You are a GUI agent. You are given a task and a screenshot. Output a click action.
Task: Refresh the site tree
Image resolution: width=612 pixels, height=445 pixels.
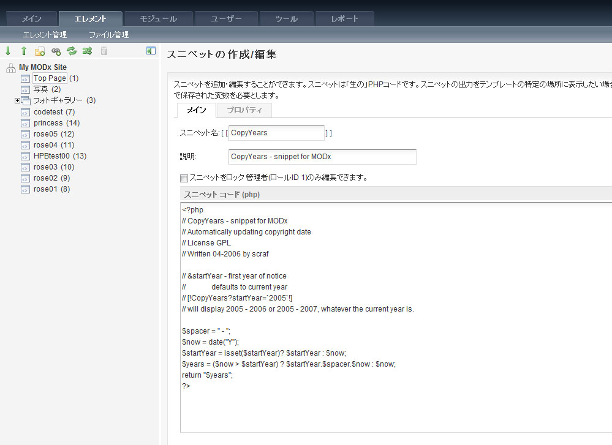click(72, 51)
